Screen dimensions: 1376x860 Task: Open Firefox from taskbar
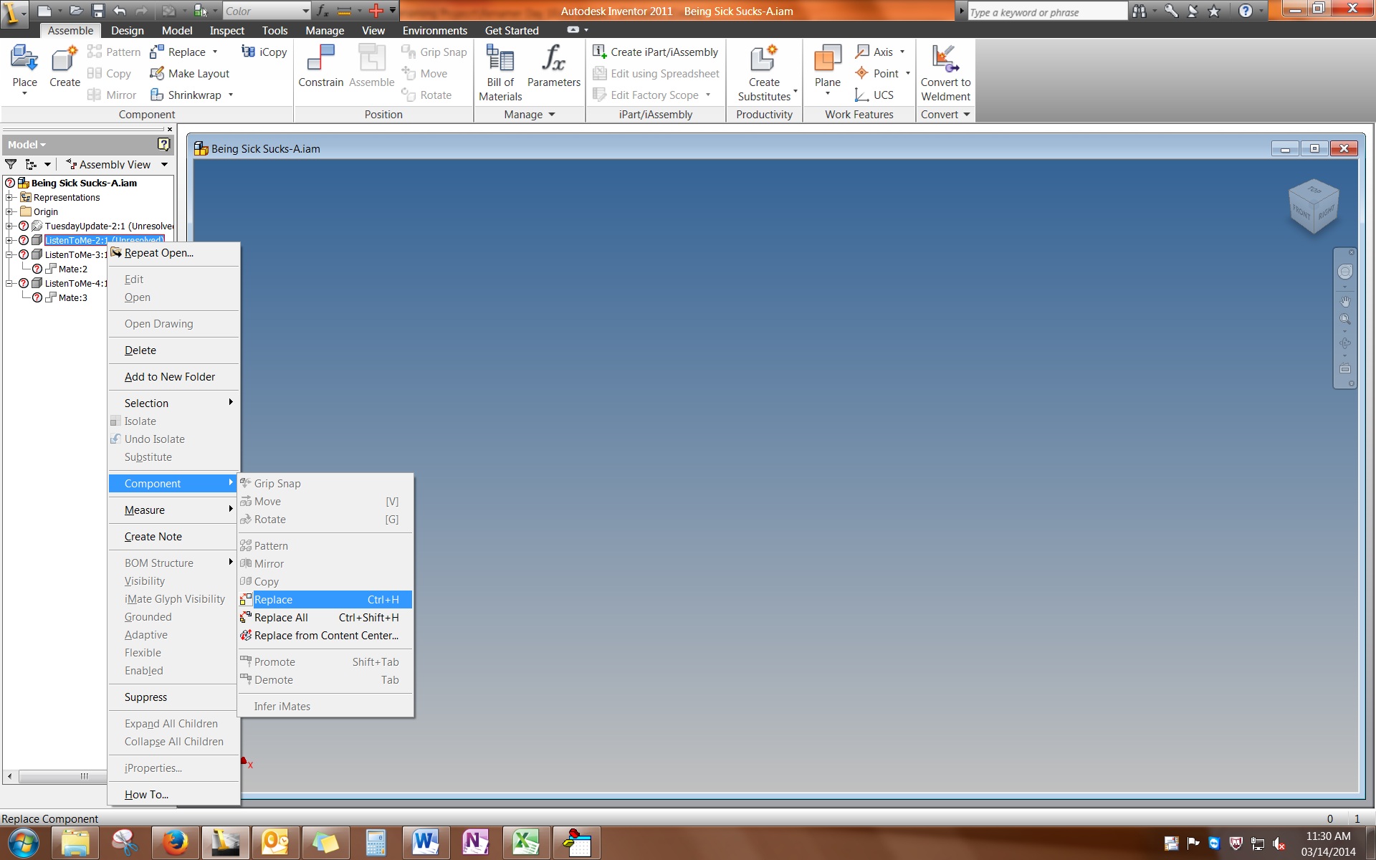point(175,842)
